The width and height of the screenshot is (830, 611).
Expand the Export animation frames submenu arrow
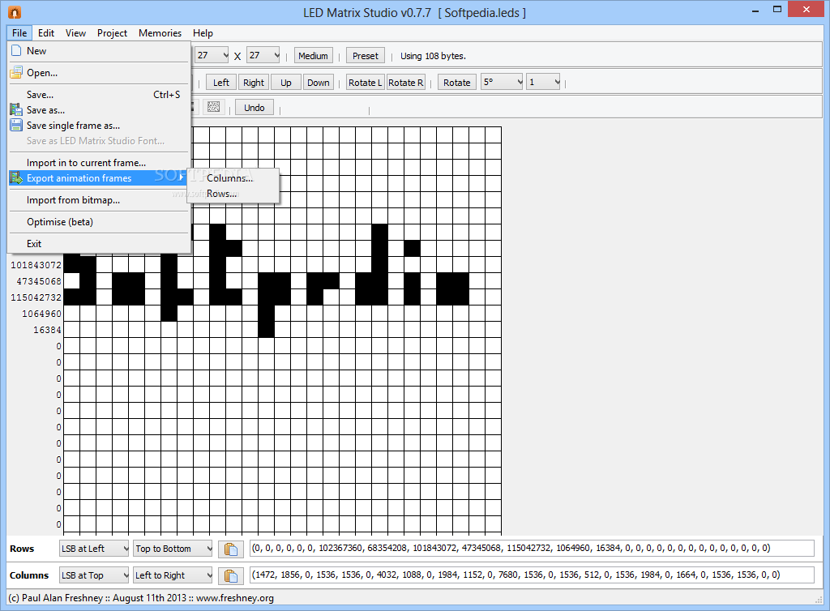coord(182,177)
